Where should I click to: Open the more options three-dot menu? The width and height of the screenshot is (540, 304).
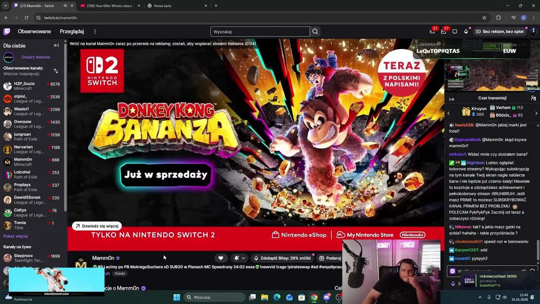tap(95, 31)
